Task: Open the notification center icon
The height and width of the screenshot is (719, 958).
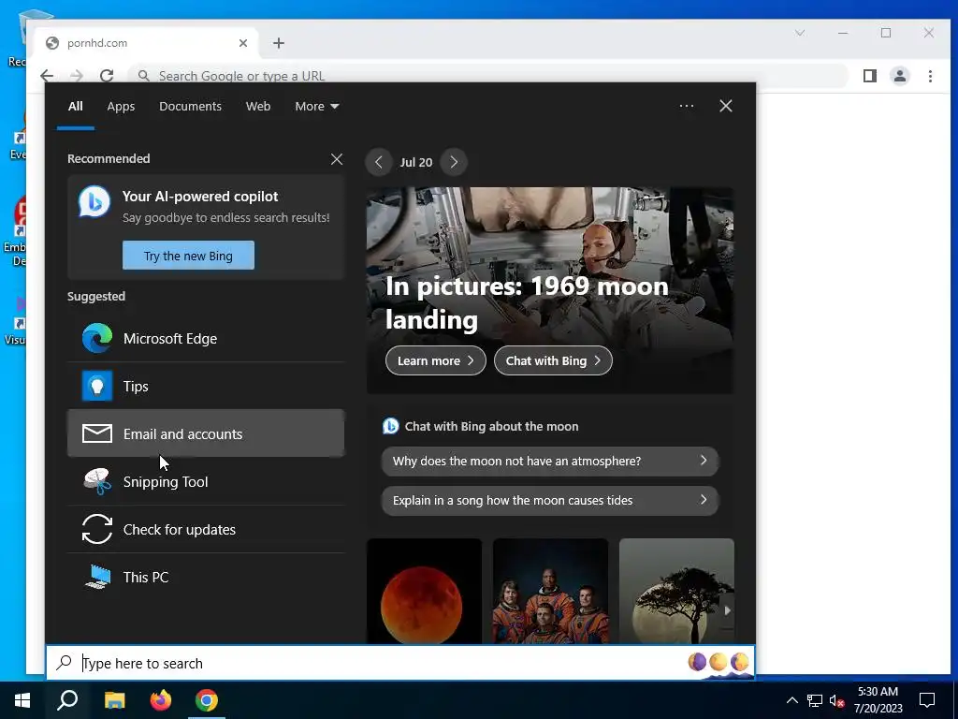Action: point(927,700)
